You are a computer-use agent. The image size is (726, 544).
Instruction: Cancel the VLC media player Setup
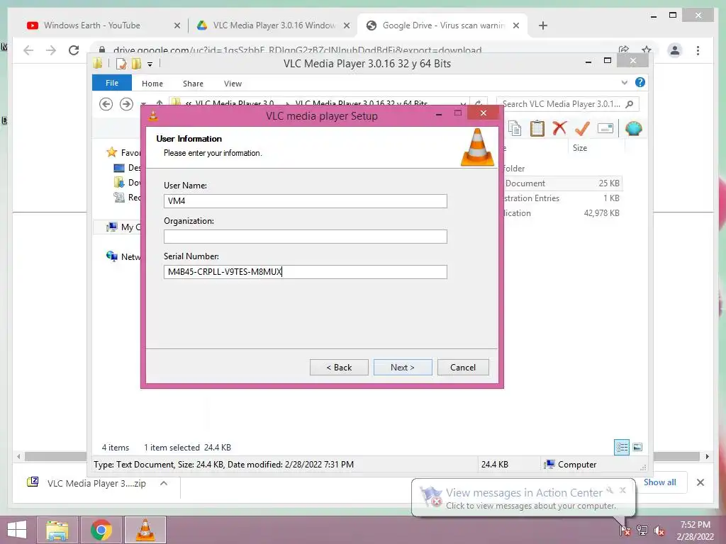tap(462, 368)
